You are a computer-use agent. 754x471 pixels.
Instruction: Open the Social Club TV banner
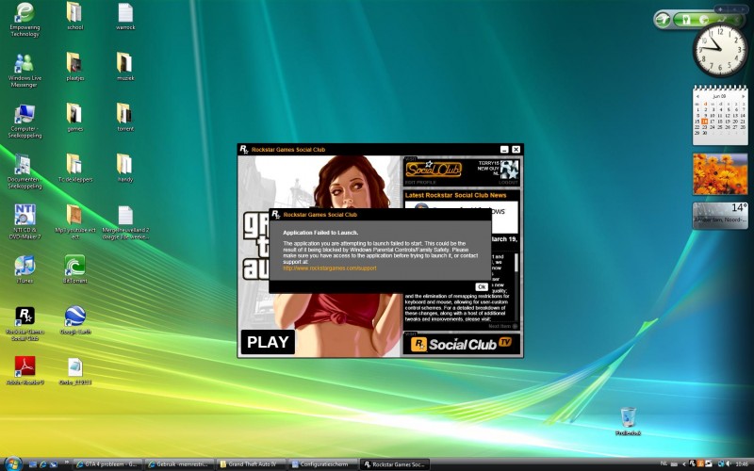pyautogui.click(x=462, y=344)
